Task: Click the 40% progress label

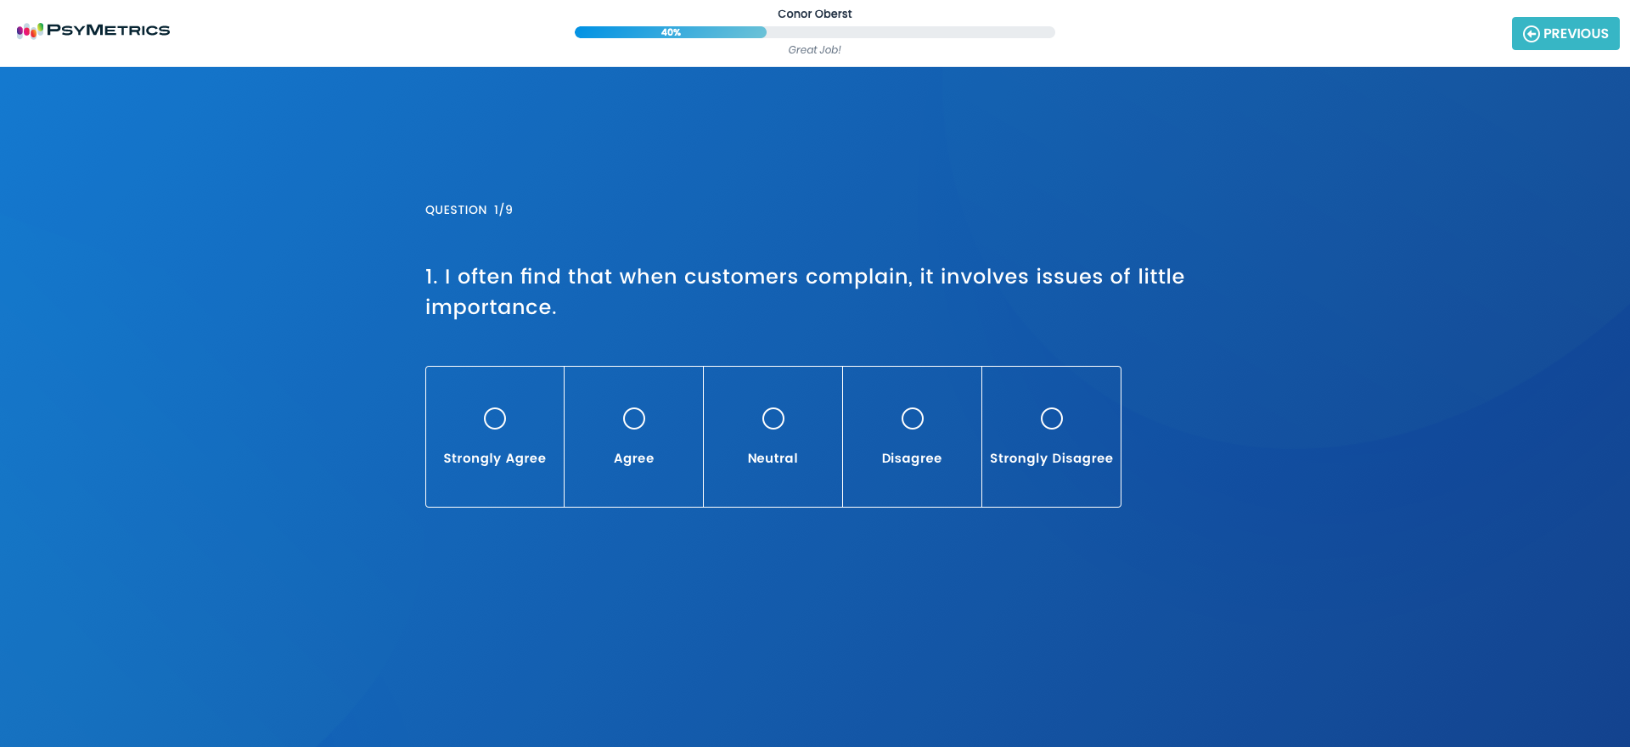Action: tap(671, 32)
